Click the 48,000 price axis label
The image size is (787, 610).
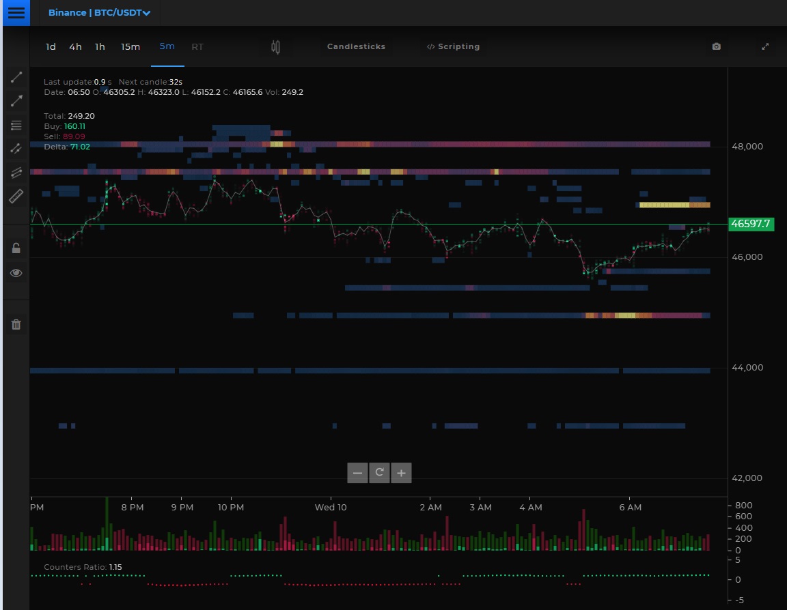point(747,147)
